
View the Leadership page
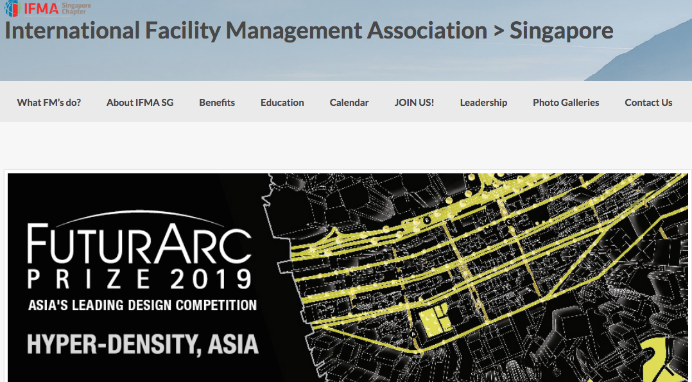(x=483, y=103)
